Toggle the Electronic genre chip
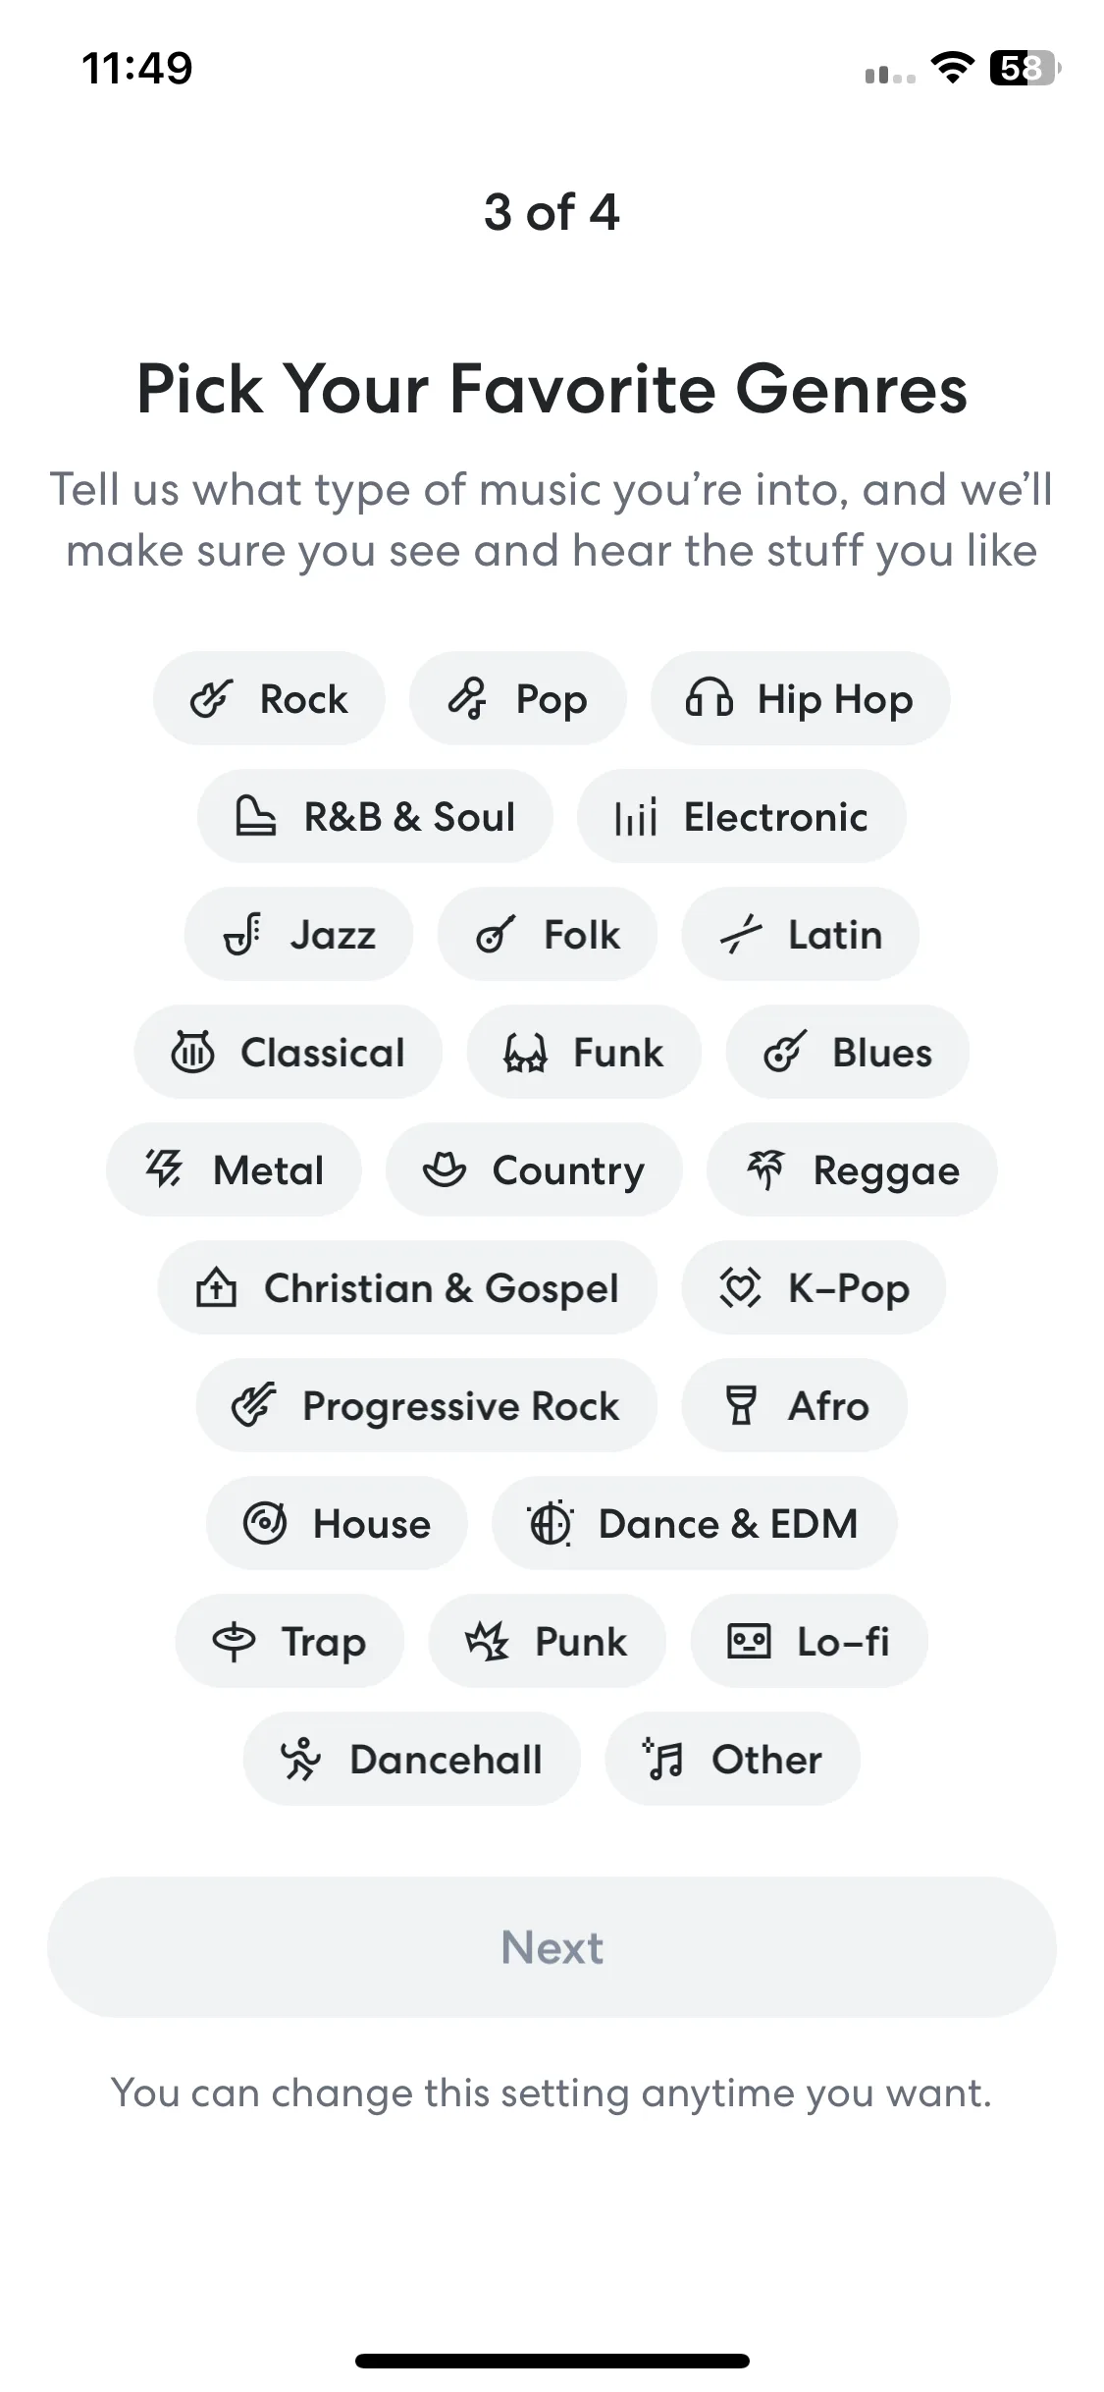The width and height of the screenshot is (1104, 2392). coord(741,816)
